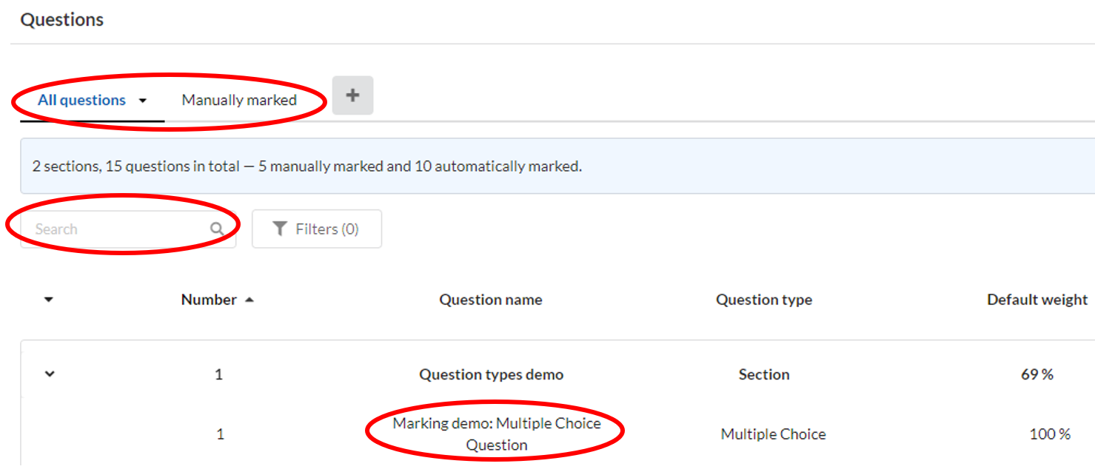The width and height of the screenshot is (1095, 472).
Task: Open the All questions tab dropdown arrow
Action: (x=143, y=101)
